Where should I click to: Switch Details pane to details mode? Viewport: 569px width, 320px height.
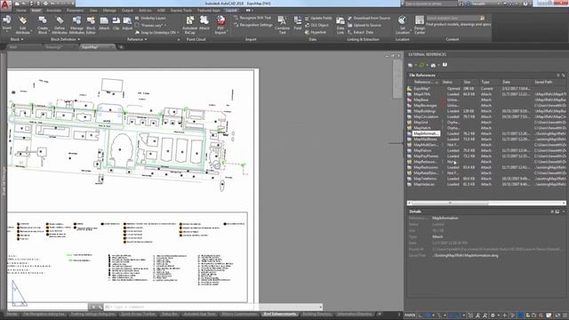coord(552,212)
